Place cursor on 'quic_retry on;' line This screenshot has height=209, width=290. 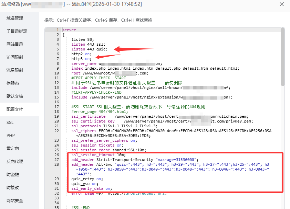coord(87,179)
